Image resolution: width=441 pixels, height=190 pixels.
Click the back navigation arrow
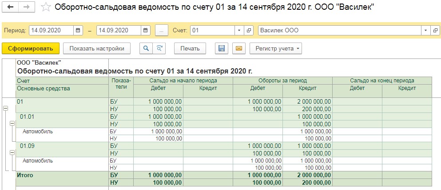pyautogui.click(x=10, y=7)
